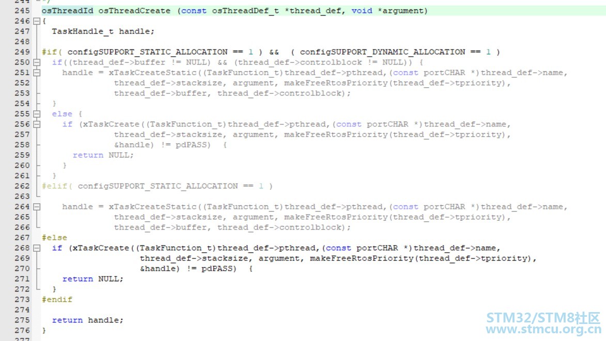The width and height of the screenshot is (606, 341).
Task: Click line number 262 in the gutter
Action: (22, 186)
